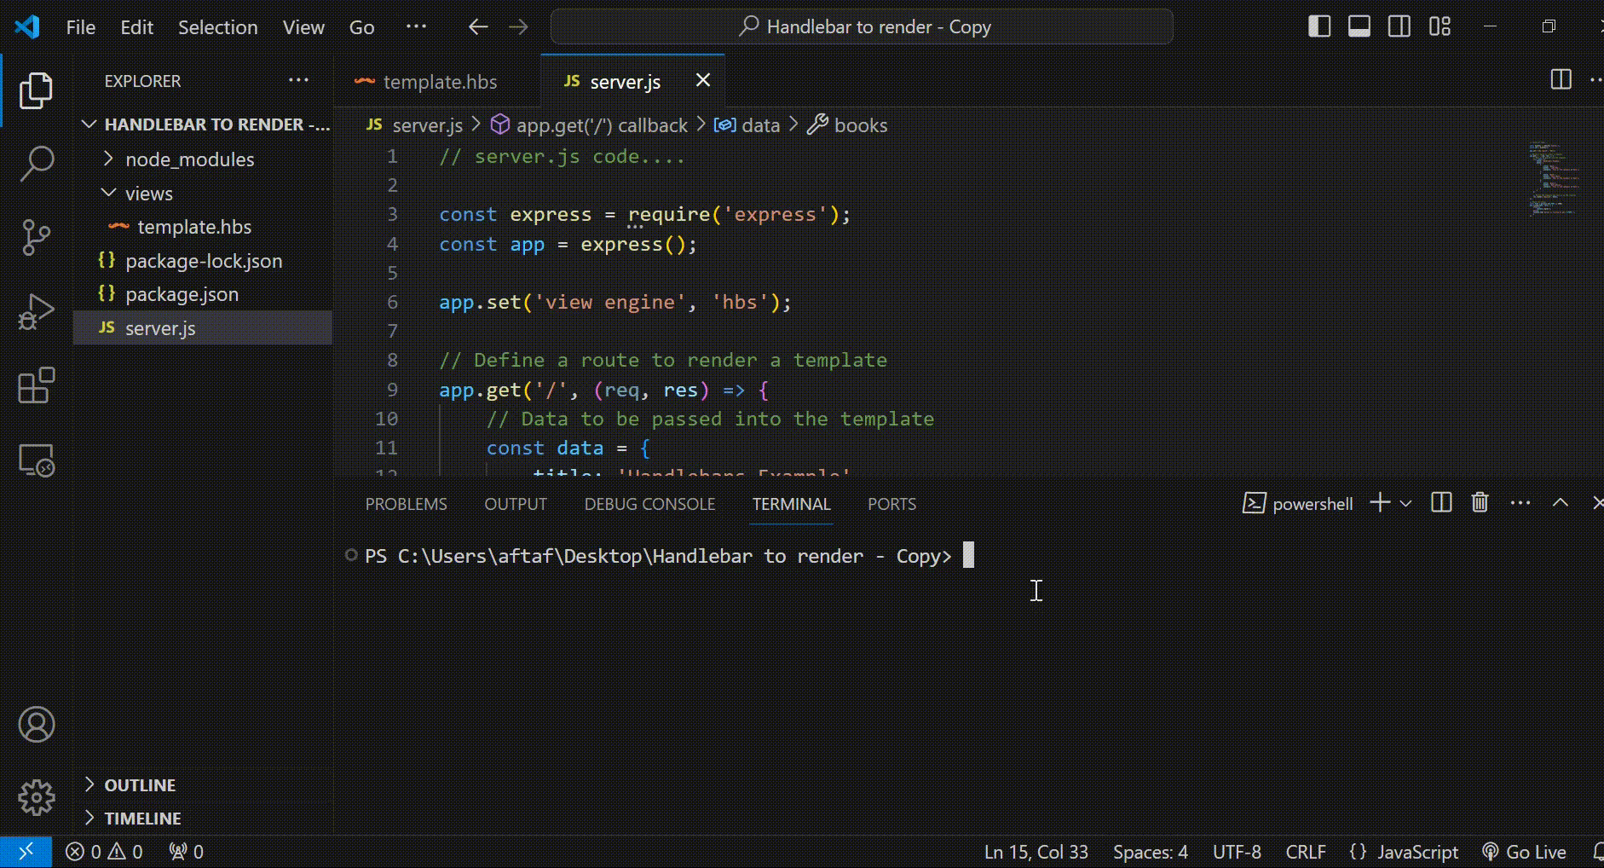Click the code minimap preview

pos(1553,179)
